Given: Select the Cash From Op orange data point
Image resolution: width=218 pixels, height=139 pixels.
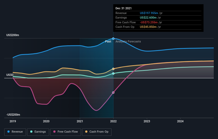Looking at the screenshot, I should (113, 69).
